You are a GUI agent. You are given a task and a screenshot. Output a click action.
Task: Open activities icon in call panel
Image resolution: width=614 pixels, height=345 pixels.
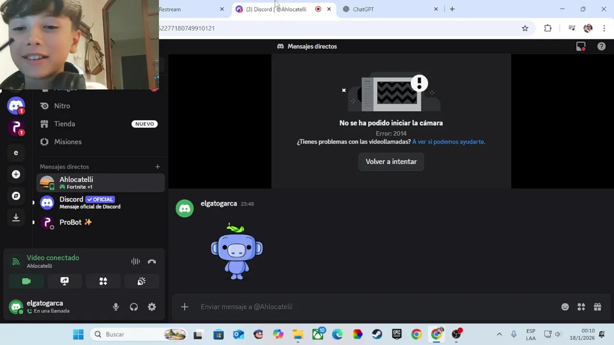tap(103, 281)
